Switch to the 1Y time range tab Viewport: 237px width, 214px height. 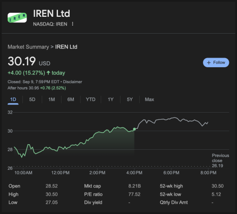coord(110,99)
